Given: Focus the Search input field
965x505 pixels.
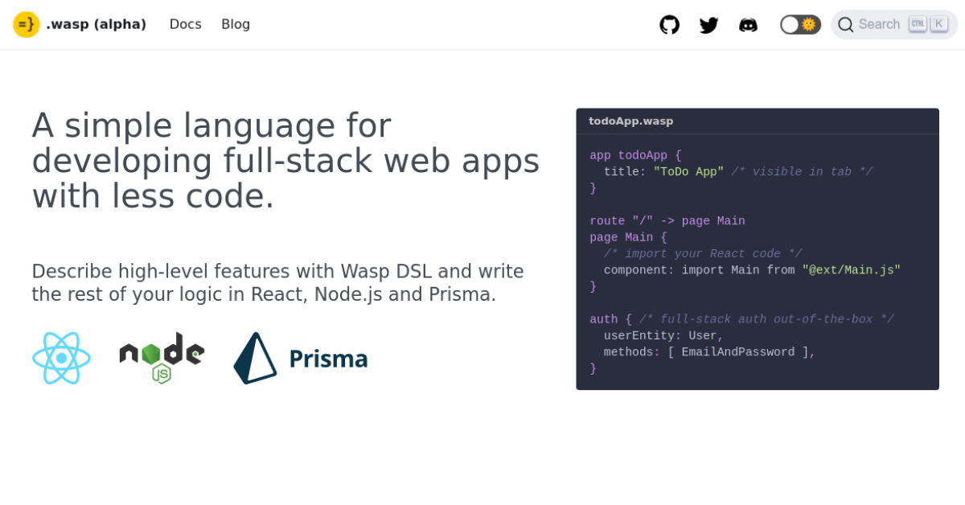Looking at the screenshot, I should click(x=879, y=25).
